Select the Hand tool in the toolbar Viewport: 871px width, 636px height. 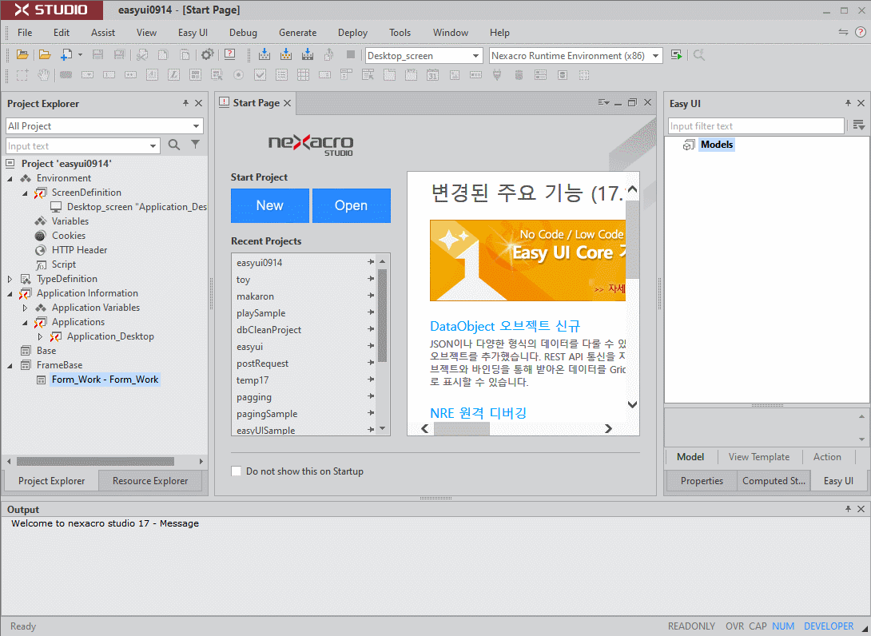tap(44, 74)
